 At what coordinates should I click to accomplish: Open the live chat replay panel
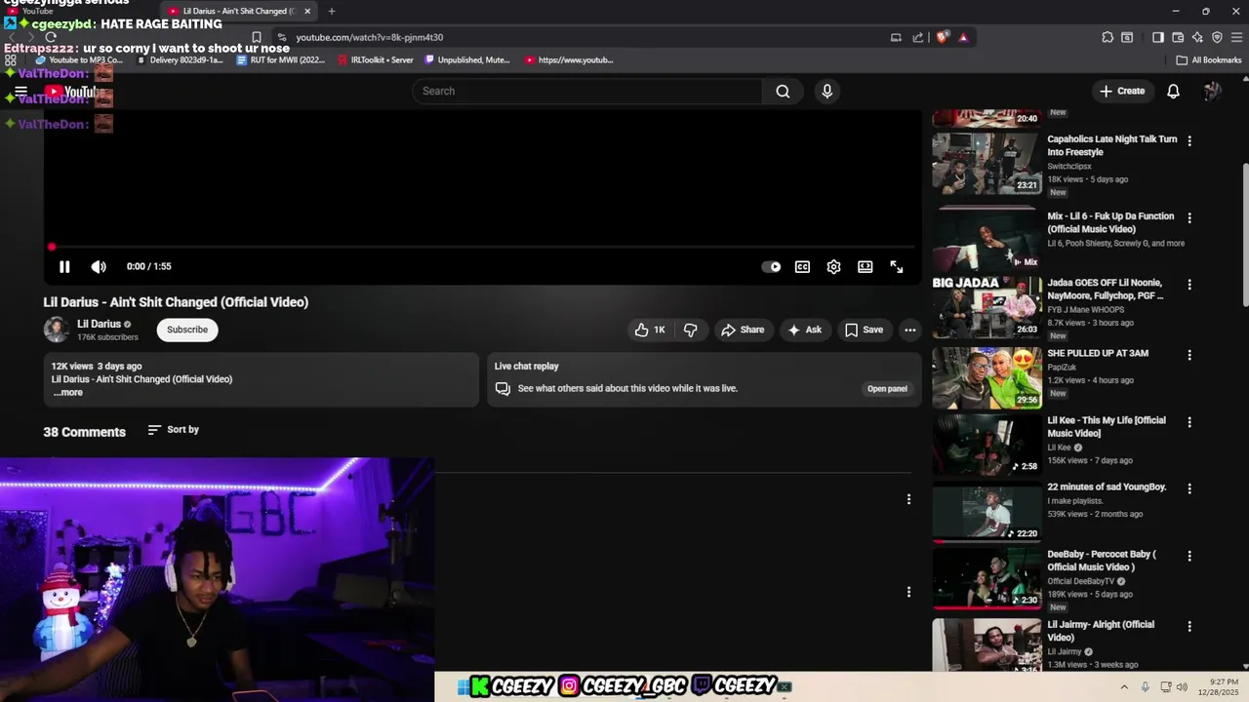click(x=887, y=388)
